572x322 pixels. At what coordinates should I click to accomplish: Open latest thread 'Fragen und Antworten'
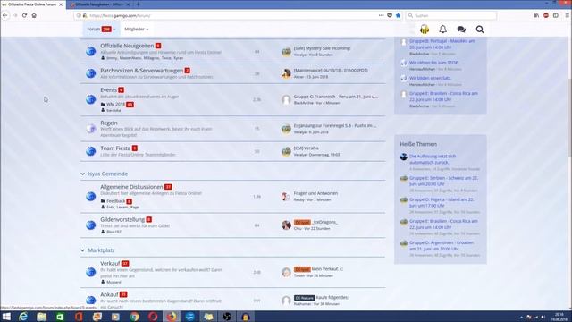pyautogui.click(x=315, y=193)
